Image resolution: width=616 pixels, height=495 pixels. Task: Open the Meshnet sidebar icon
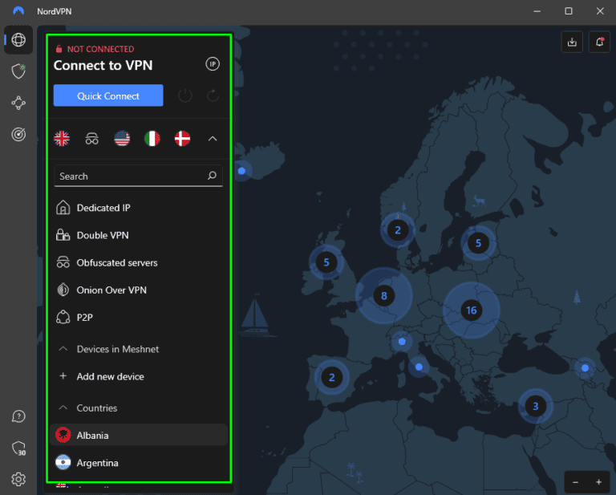(x=18, y=103)
